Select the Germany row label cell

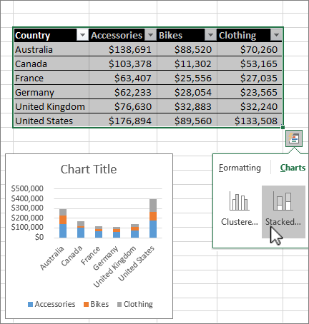click(x=51, y=92)
